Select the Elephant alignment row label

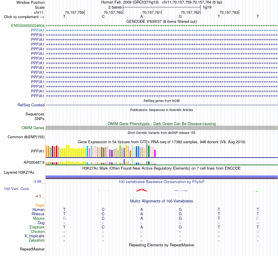pos(37,227)
